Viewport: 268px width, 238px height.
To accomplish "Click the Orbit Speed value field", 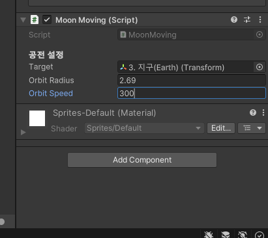I will (192, 93).
